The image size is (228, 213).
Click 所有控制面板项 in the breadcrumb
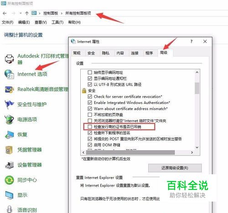coord(78,13)
